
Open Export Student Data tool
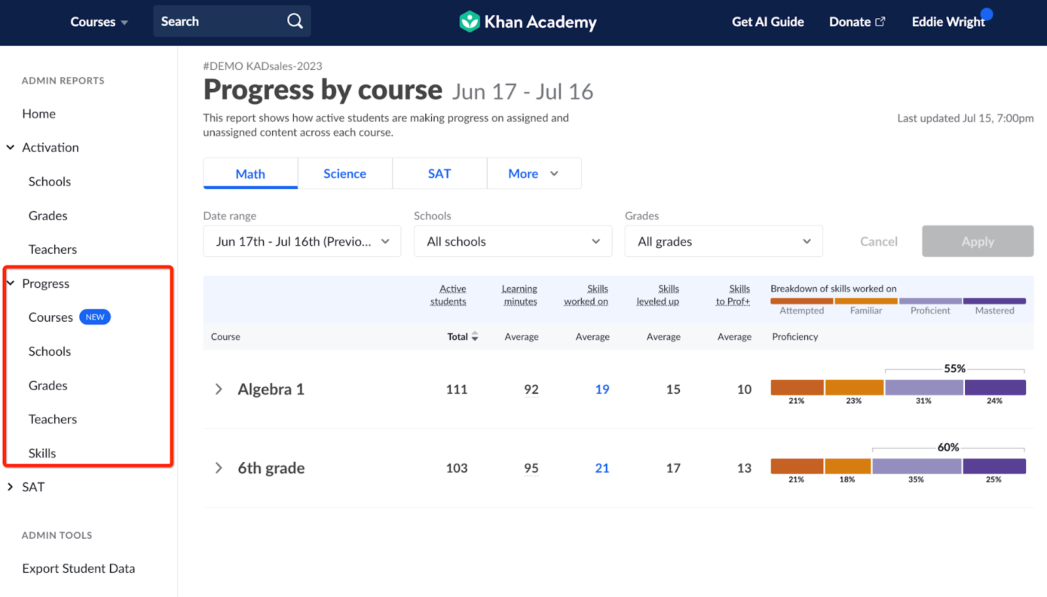click(x=79, y=569)
